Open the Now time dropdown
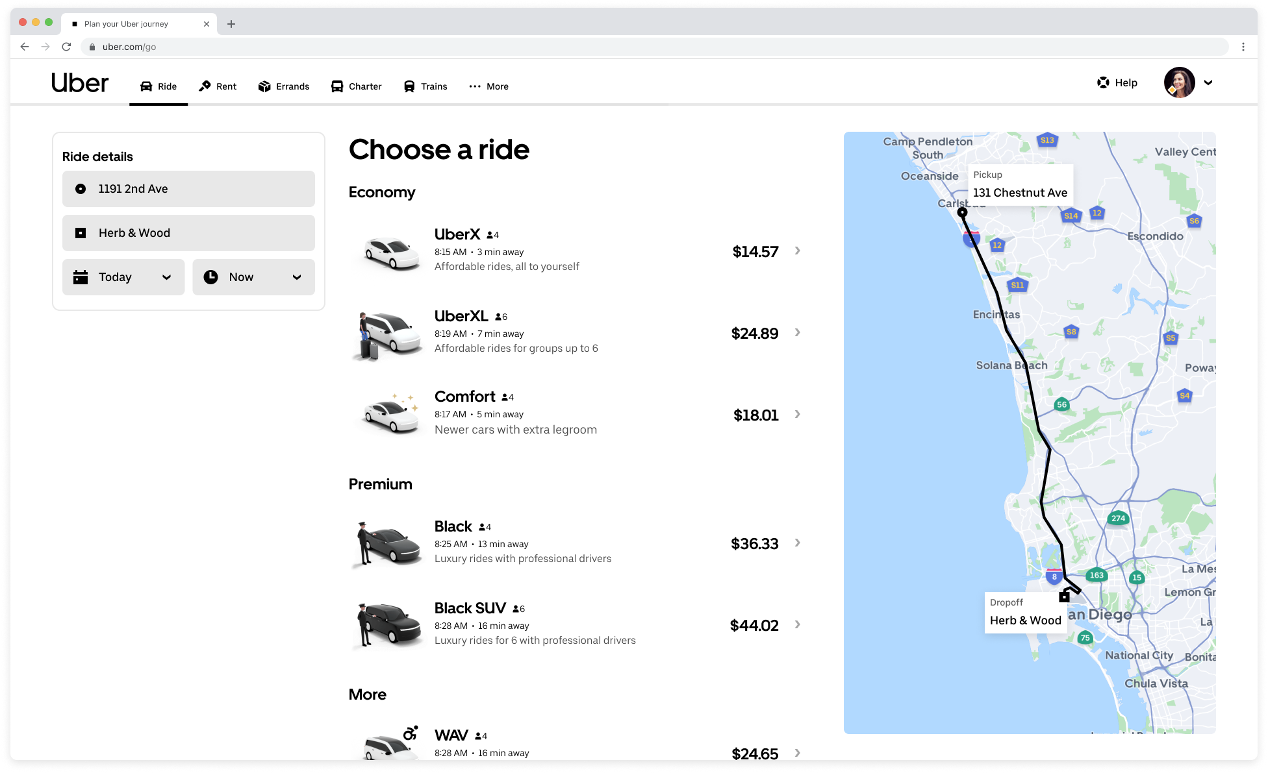1268x773 pixels. point(253,277)
